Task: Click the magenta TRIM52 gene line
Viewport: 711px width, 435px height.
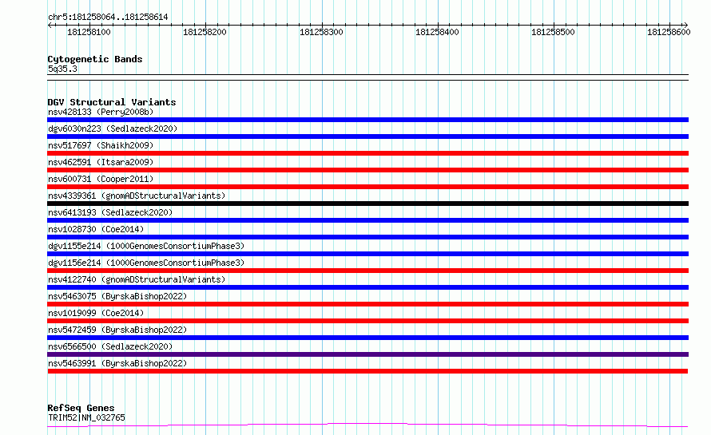Action: click(367, 425)
